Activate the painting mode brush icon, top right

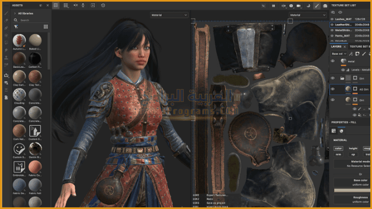coord(317,5)
